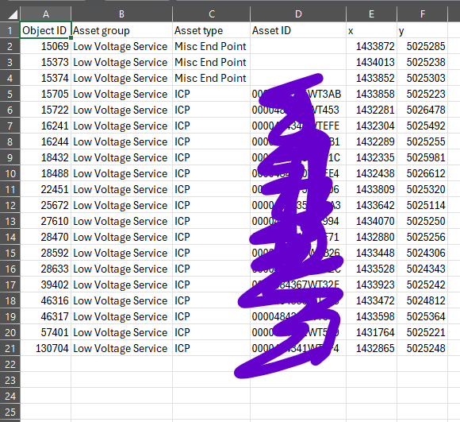Select y value 5026478
This screenshot has width=460, height=422.
(x=423, y=110)
